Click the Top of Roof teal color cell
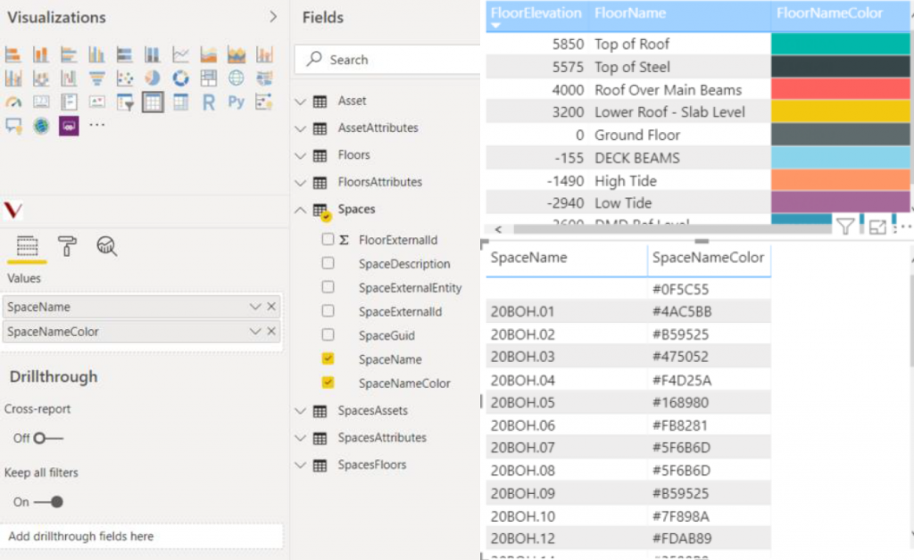 [840, 44]
